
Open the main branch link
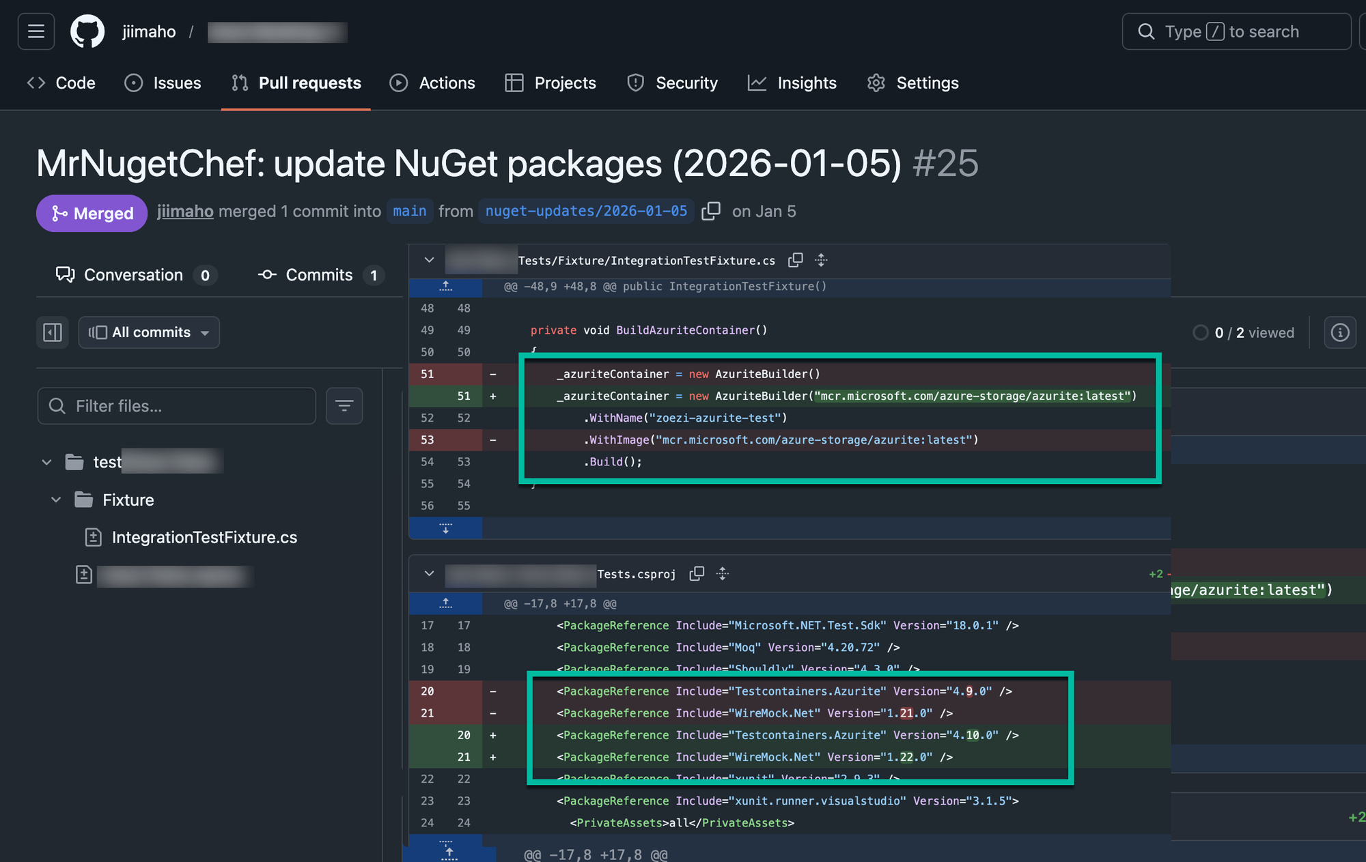pyautogui.click(x=409, y=211)
